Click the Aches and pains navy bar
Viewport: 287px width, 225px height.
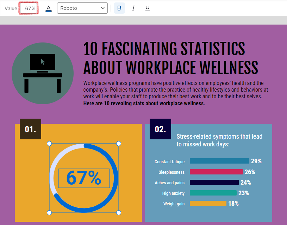pos(214,183)
